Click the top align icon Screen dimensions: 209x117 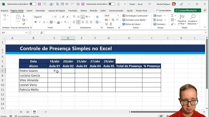[x=74, y=17]
